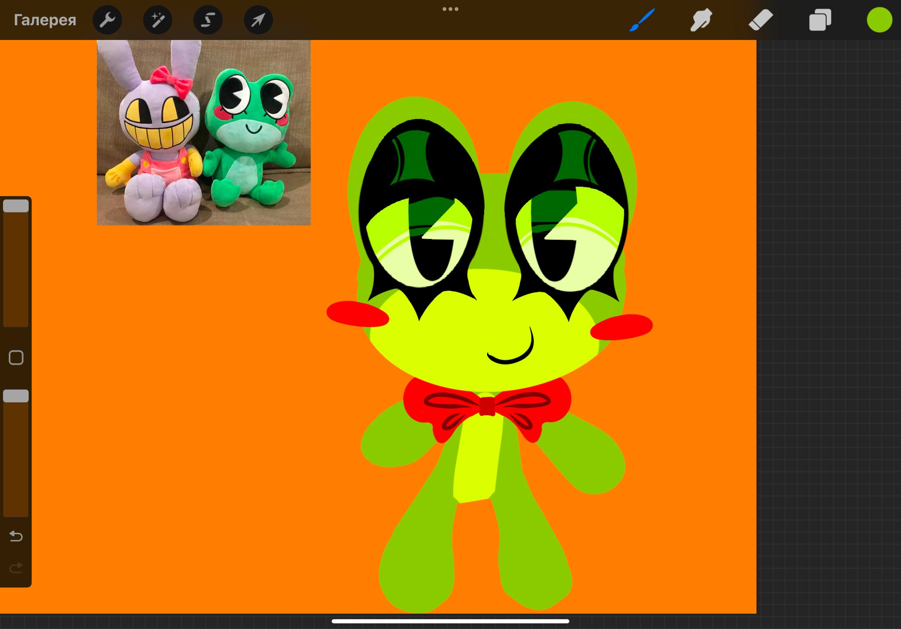Select the Eraser tool

click(761, 20)
